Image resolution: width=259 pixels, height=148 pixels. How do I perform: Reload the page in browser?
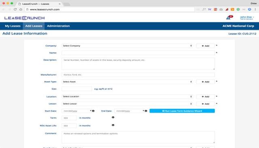pos(15,9)
